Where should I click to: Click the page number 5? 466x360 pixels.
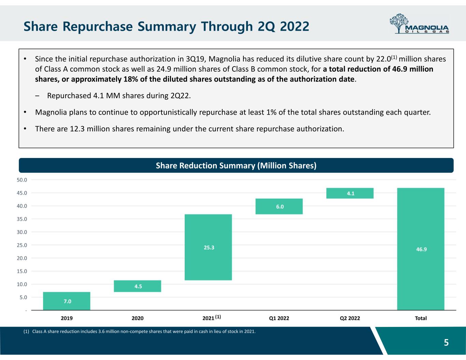[446, 343]
